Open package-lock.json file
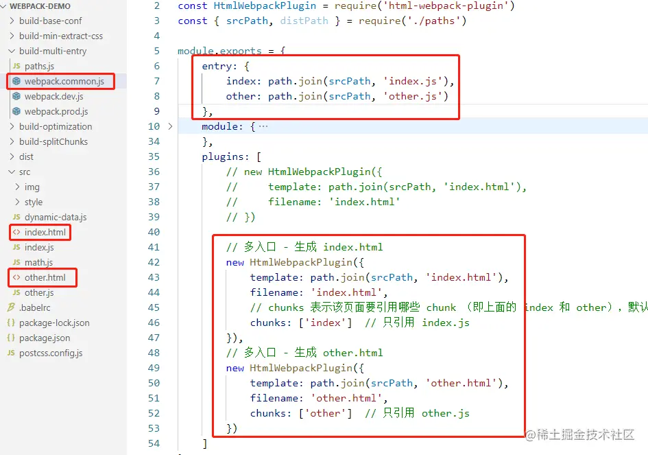The image size is (648, 455). pos(54,323)
